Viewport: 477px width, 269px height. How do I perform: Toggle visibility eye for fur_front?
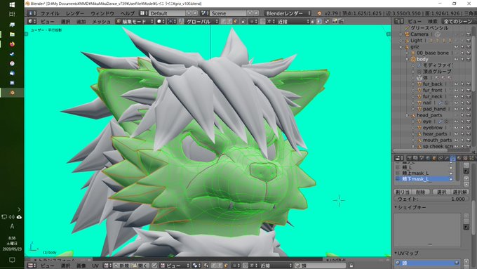(x=456, y=90)
